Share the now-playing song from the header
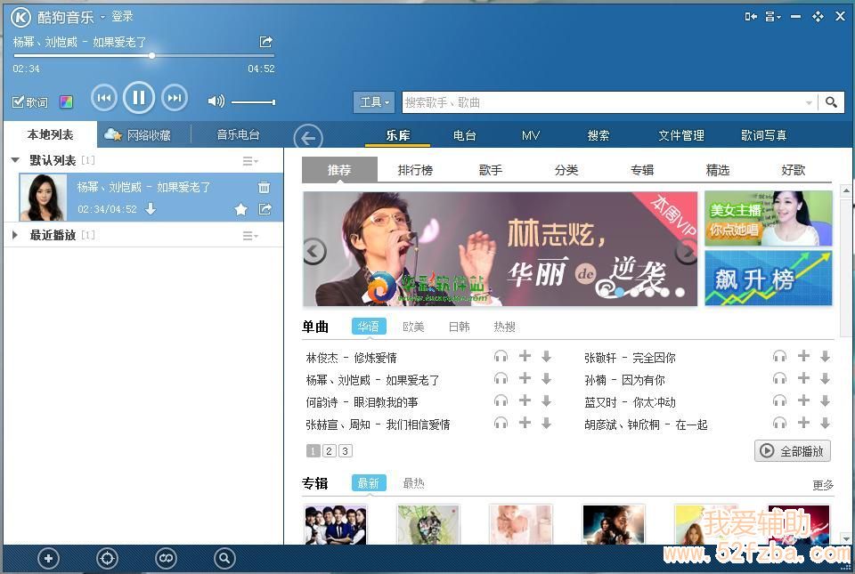This screenshot has width=855, height=574. coord(265,42)
